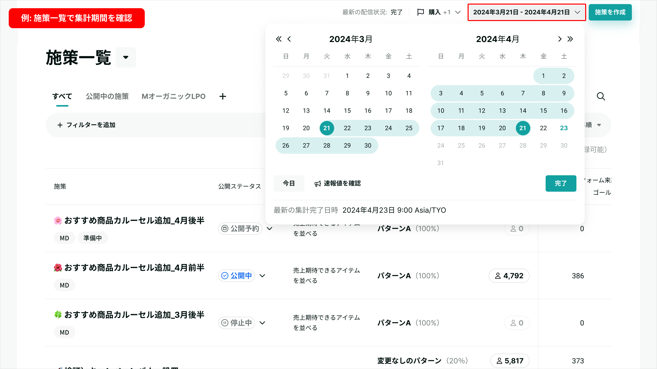
Task: Jump forward one year with double-right arrows
Action: click(570, 39)
